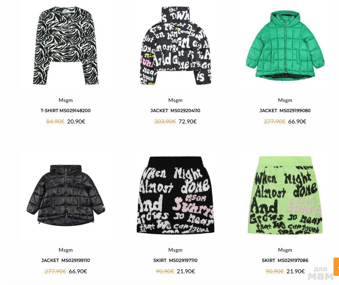The height and width of the screenshot is (285, 339).
Task: Click JACKET MS029199080 product title
Action: click(x=285, y=111)
